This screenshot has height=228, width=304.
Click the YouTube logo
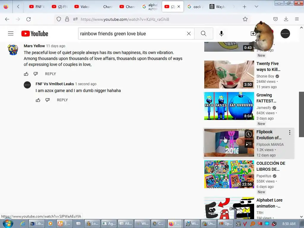(x=35, y=34)
